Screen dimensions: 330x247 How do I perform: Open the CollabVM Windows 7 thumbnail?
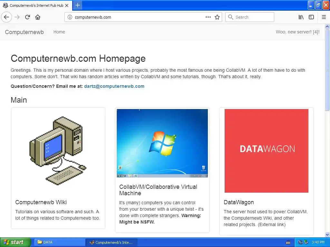162,143
